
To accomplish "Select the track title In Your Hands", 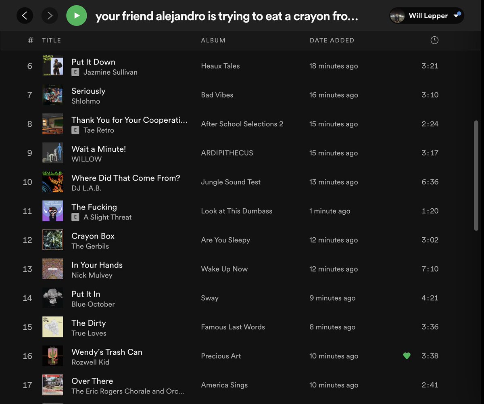I will point(97,266).
